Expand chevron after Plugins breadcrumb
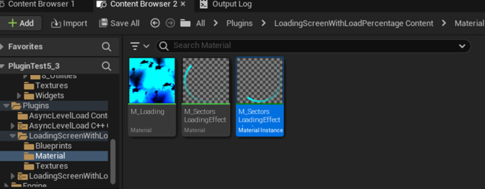Viewport: 485px width, 189px height. click(264, 23)
